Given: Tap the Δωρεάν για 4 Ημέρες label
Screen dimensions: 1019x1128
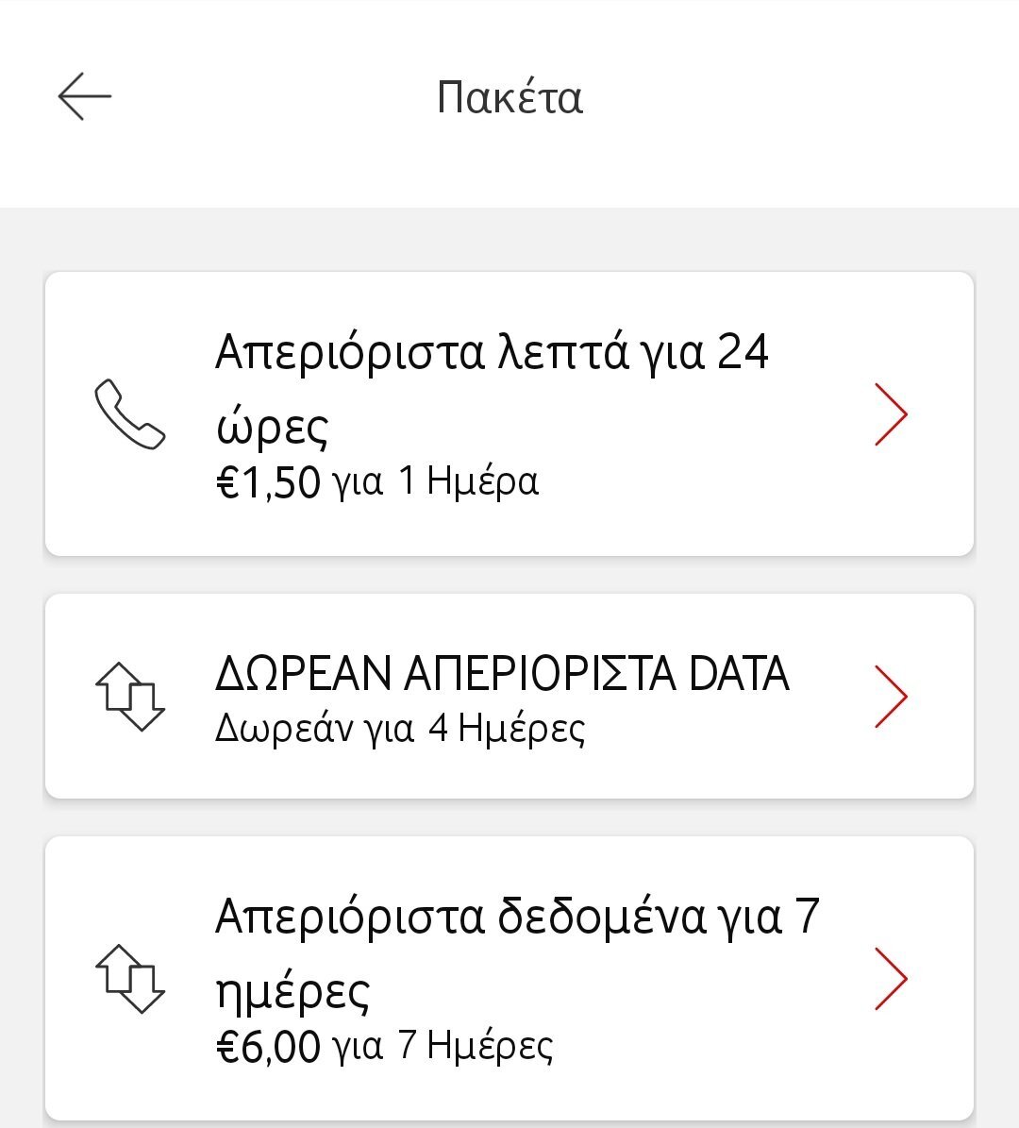Looking at the screenshot, I should 400,728.
